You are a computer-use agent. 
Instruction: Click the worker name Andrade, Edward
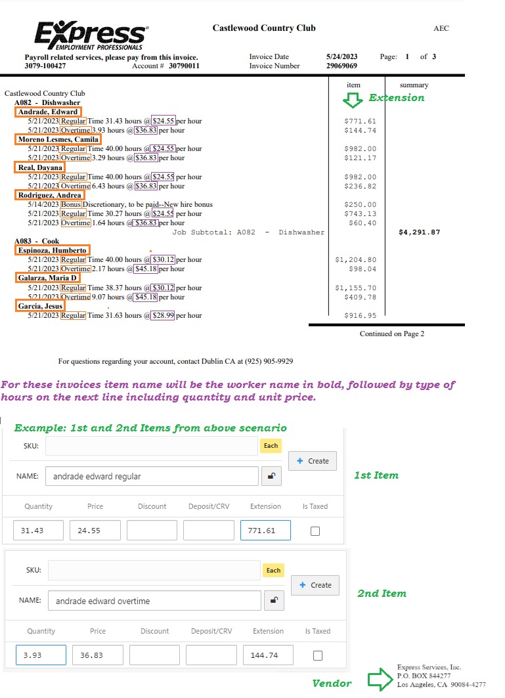[x=48, y=112]
